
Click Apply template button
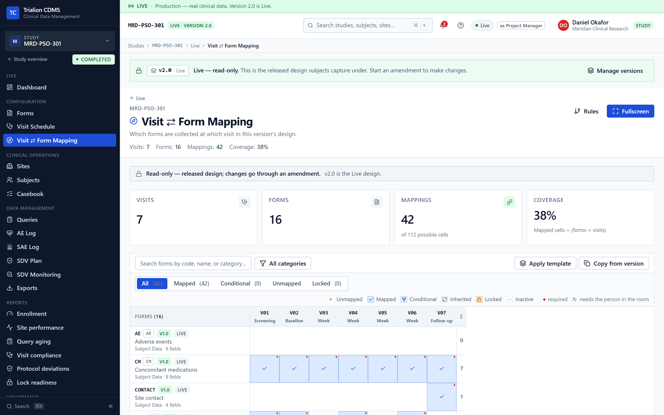click(545, 264)
